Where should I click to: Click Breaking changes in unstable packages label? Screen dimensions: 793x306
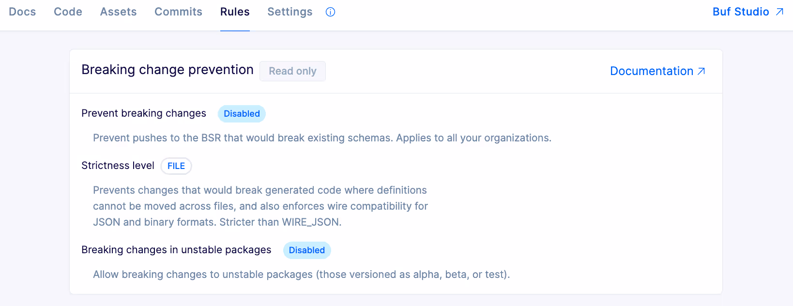176,250
